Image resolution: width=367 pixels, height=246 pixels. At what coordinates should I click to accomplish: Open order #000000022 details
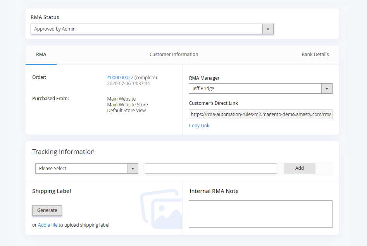point(120,77)
